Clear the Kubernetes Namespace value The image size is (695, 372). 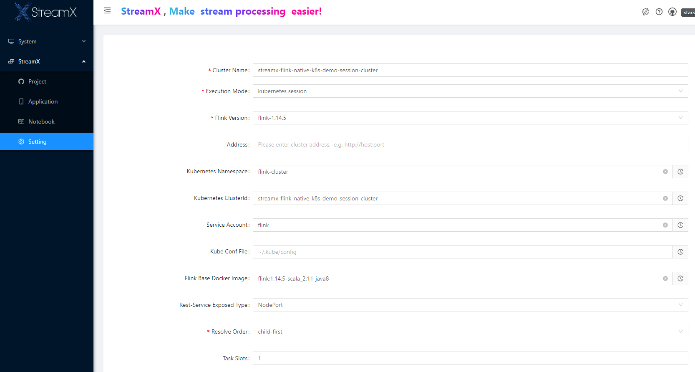(665, 172)
